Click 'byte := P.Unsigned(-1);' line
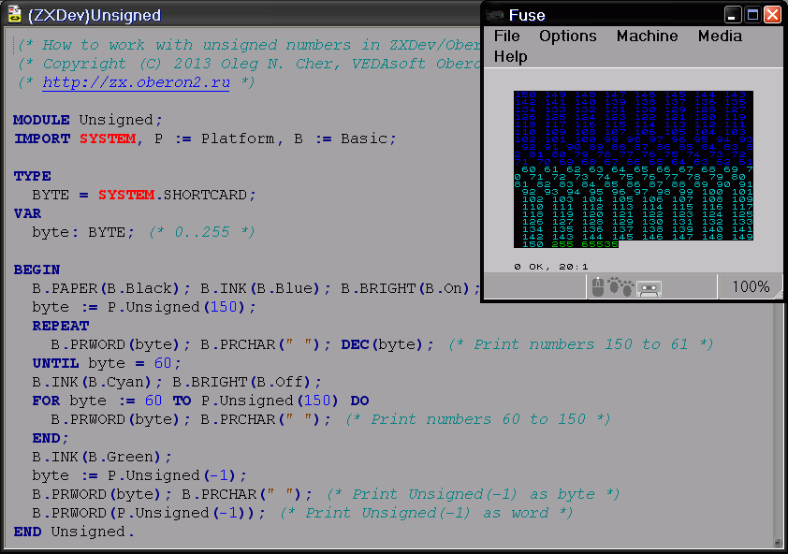The height and width of the screenshot is (554, 788). [x=139, y=475]
